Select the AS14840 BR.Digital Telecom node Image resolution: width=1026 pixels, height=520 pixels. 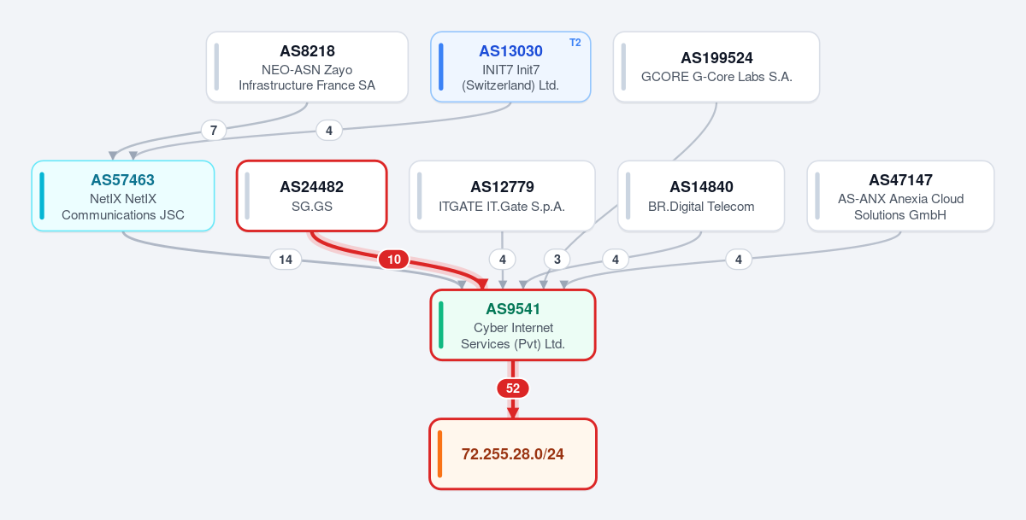(701, 196)
